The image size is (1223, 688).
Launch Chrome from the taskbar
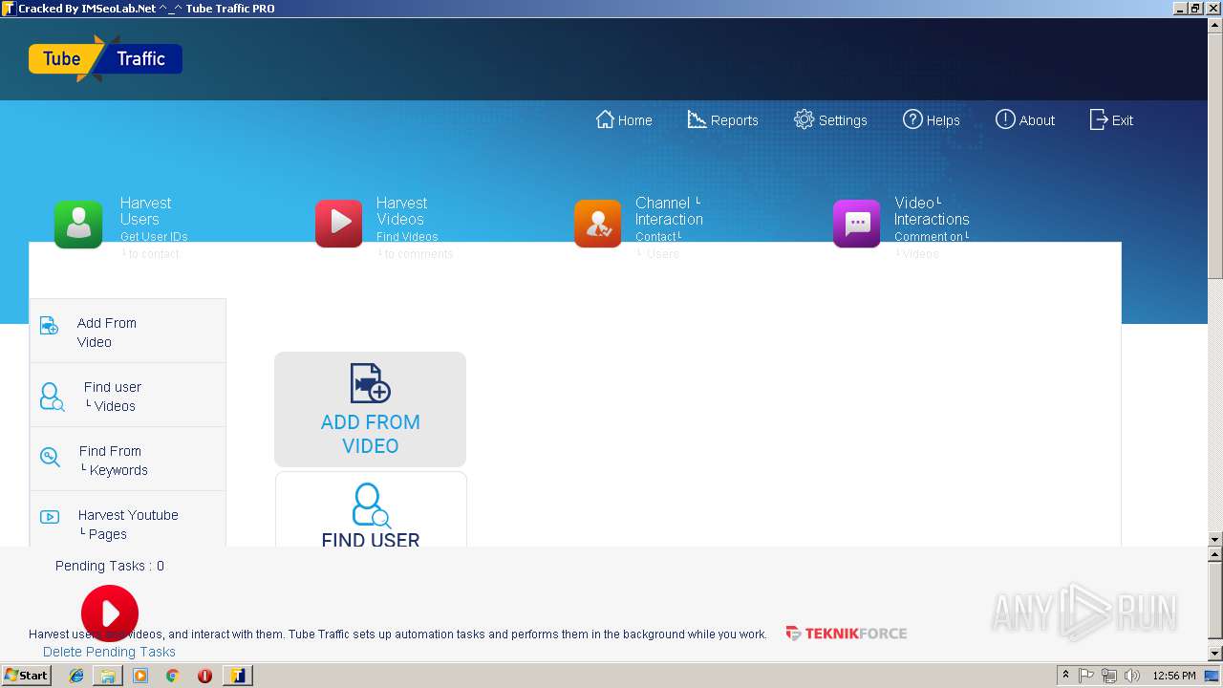click(172, 676)
